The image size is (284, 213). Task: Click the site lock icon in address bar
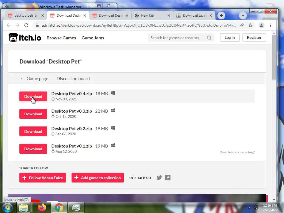click(x=37, y=25)
